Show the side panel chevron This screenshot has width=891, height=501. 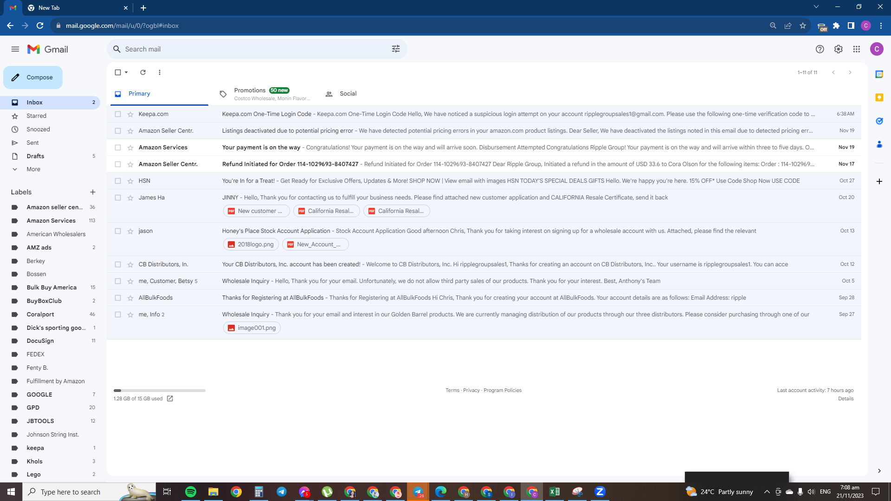(879, 471)
